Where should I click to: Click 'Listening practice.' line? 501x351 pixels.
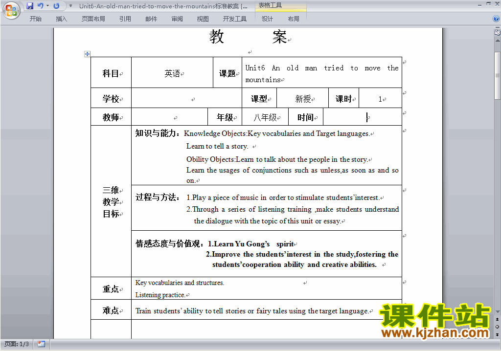pos(160,295)
